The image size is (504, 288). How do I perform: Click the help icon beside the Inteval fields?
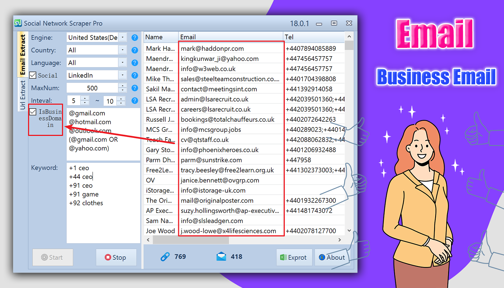coord(135,100)
